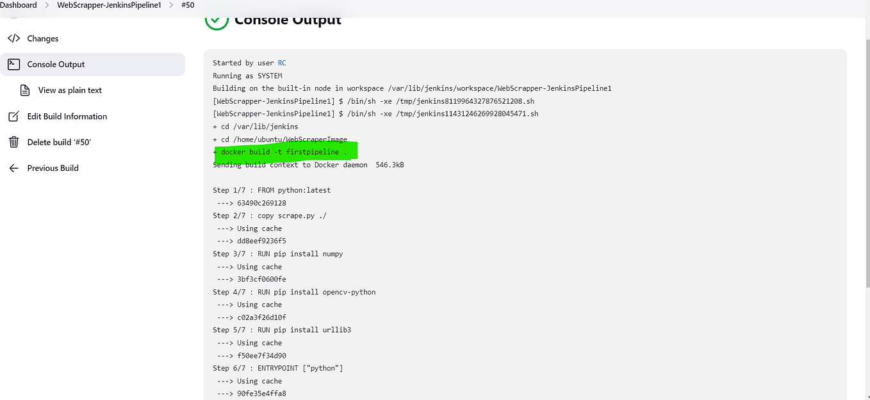Screen dimensions: 870x400
Task: Click the Console Output terminal icon
Action: click(x=13, y=64)
